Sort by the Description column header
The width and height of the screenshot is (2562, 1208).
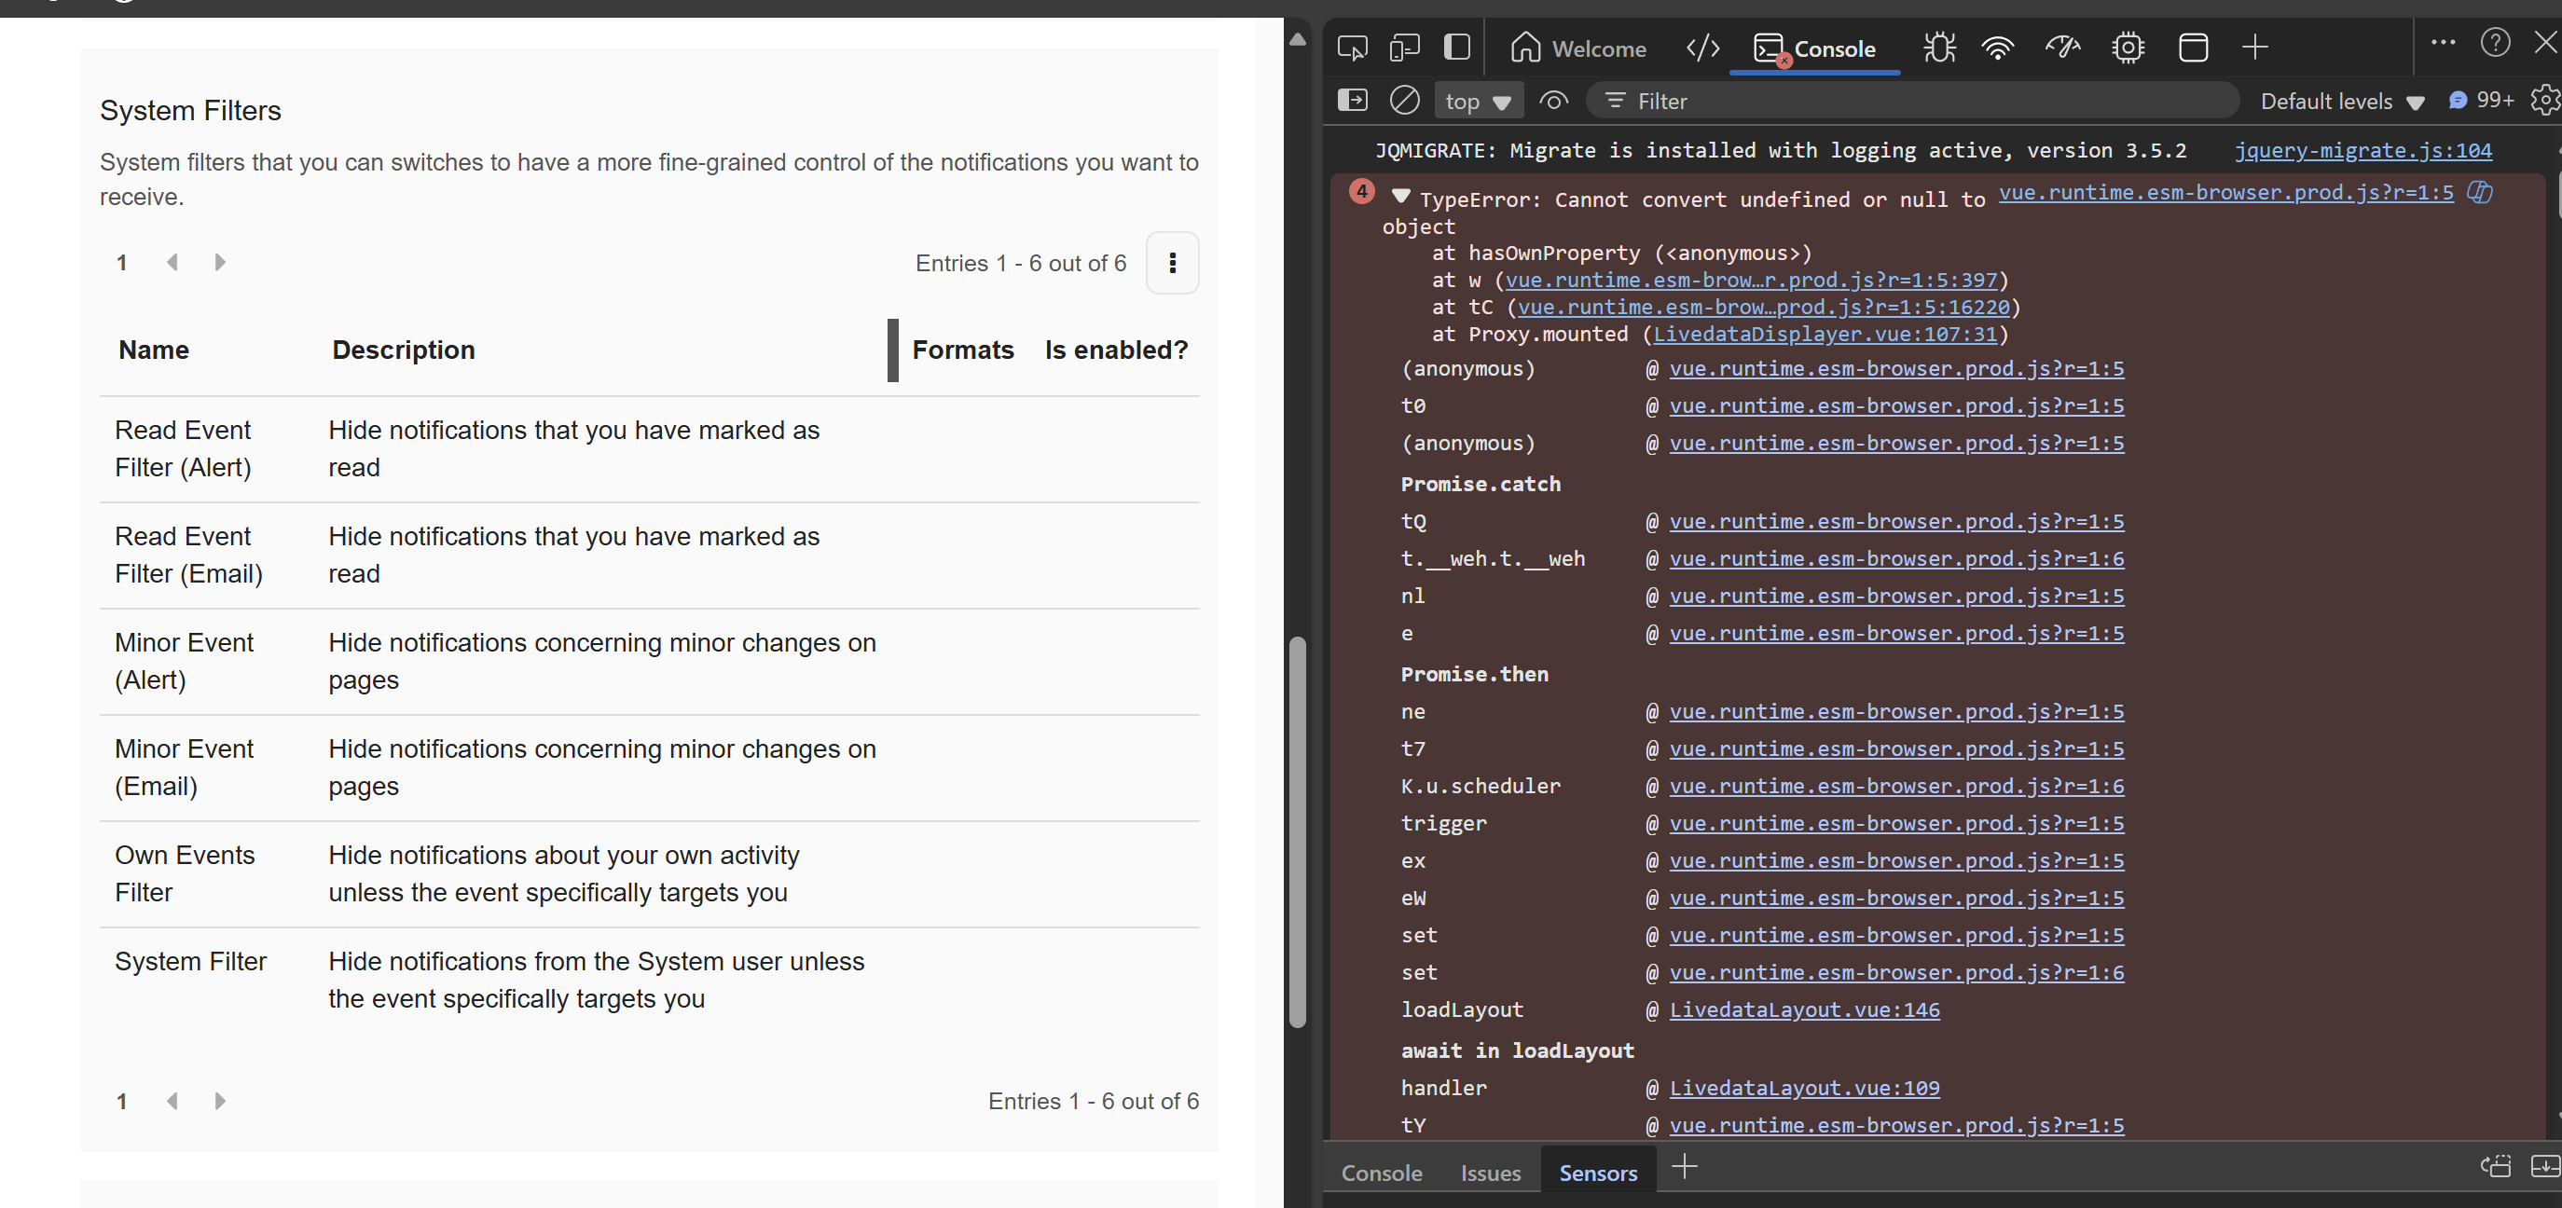(x=403, y=350)
